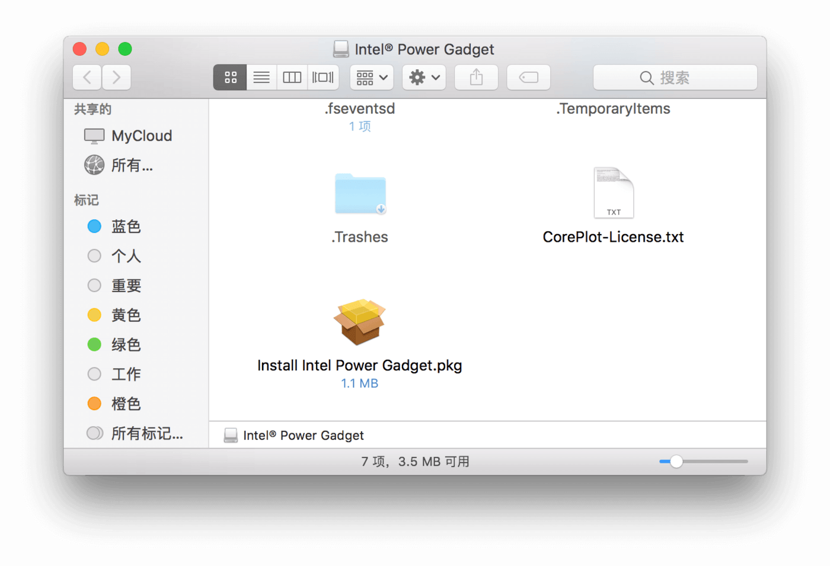The height and width of the screenshot is (566, 830).
Task: Click the status bar text 7 项, 3.5 MB 可用
Action: [415, 462]
